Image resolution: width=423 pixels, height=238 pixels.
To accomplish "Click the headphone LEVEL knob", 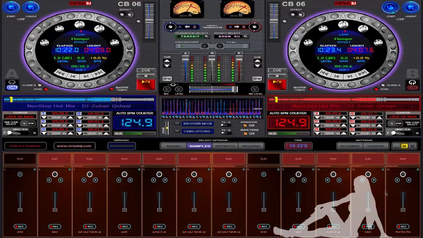I will [179, 89].
